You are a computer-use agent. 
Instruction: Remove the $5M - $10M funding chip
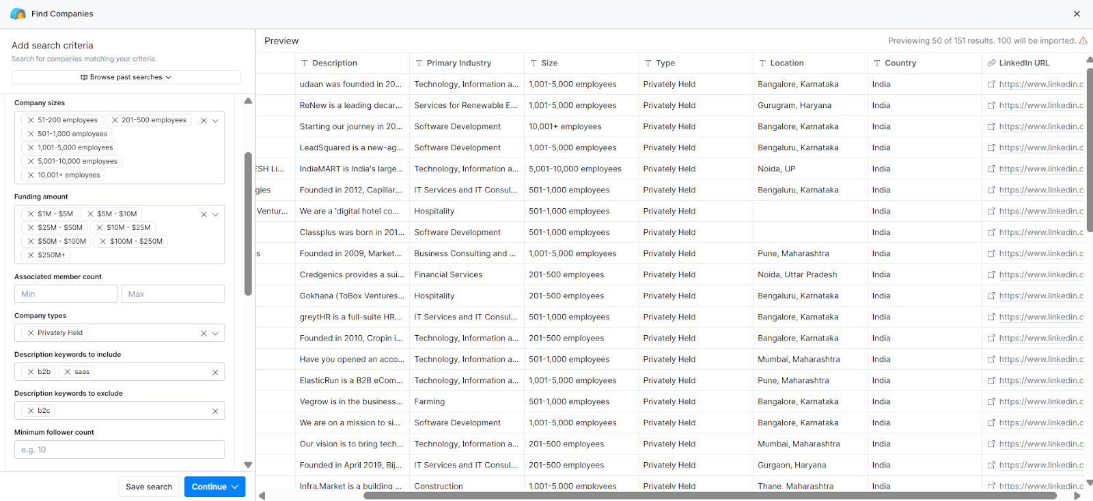point(90,214)
